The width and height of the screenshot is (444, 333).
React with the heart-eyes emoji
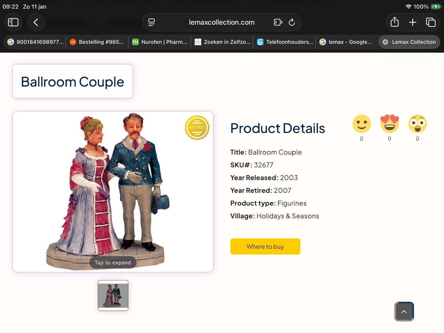(x=390, y=124)
